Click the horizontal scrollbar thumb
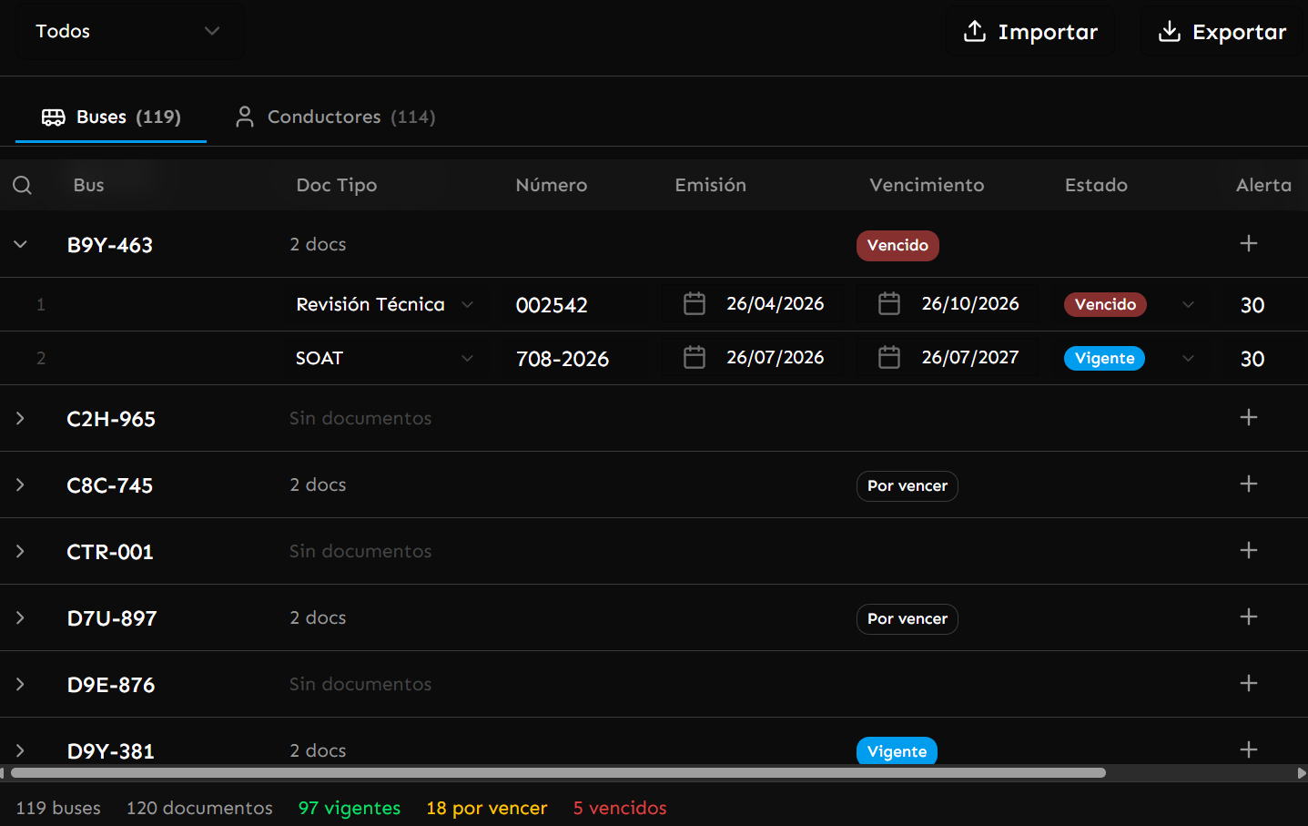The width and height of the screenshot is (1308, 826). point(558,773)
